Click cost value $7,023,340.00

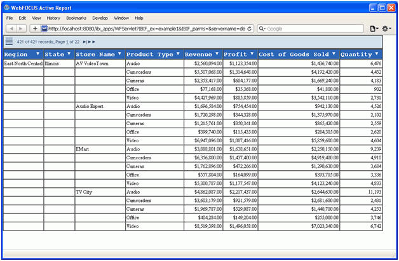pos(325,226)
